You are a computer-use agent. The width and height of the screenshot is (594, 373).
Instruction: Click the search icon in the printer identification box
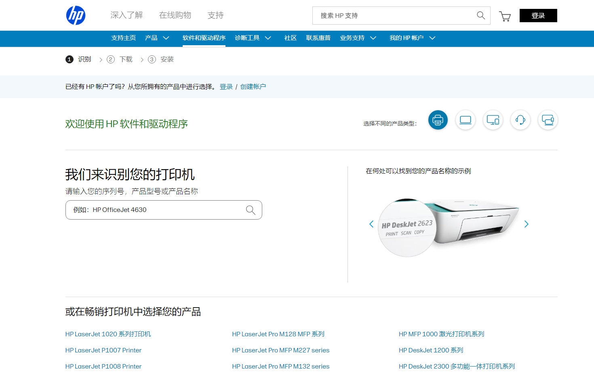pos(251,210)
